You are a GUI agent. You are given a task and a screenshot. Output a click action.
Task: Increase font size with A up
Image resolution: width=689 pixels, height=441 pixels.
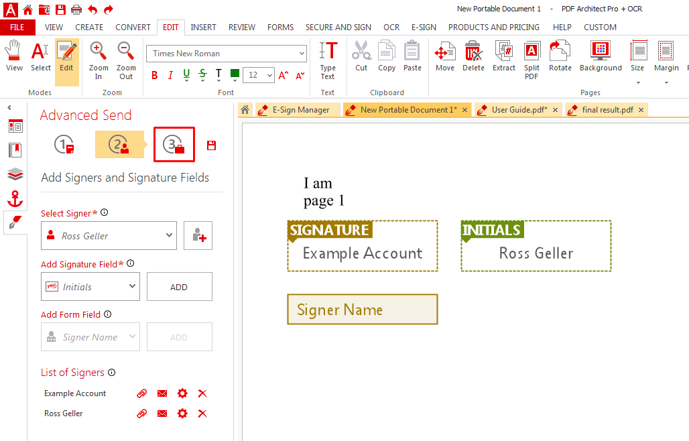pyautogui.click(x=284, y=76)
